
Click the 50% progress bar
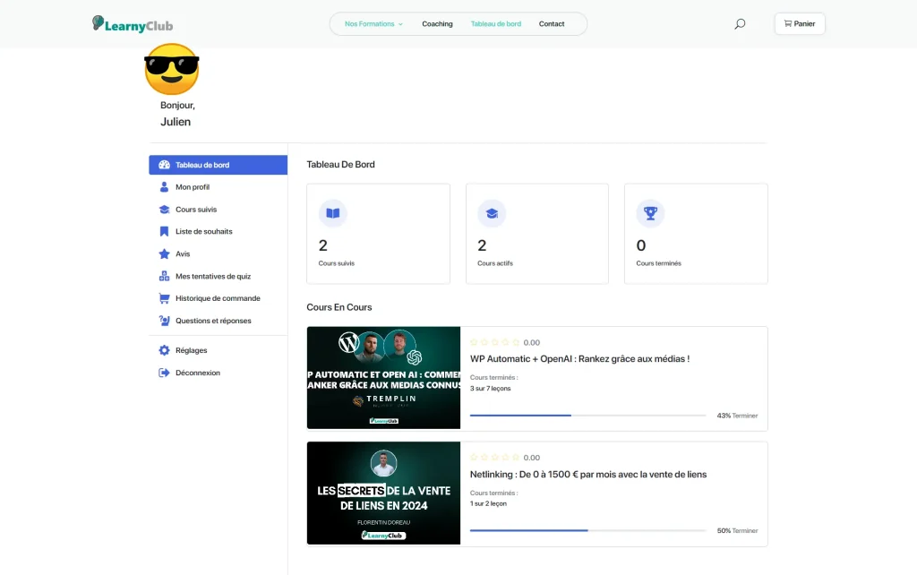click(587, 530)
